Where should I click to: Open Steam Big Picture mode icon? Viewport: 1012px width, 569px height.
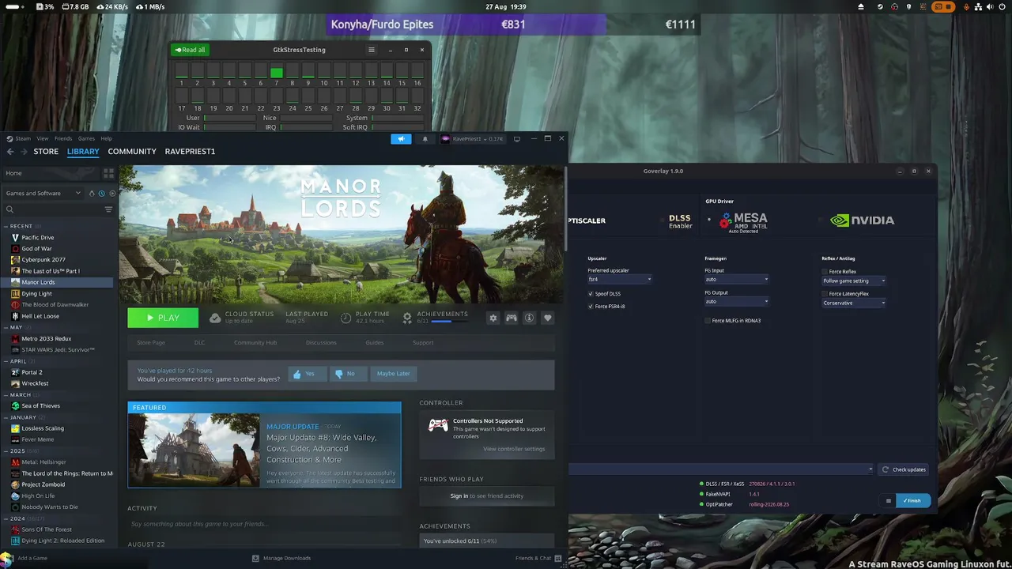tap(517, 139)
